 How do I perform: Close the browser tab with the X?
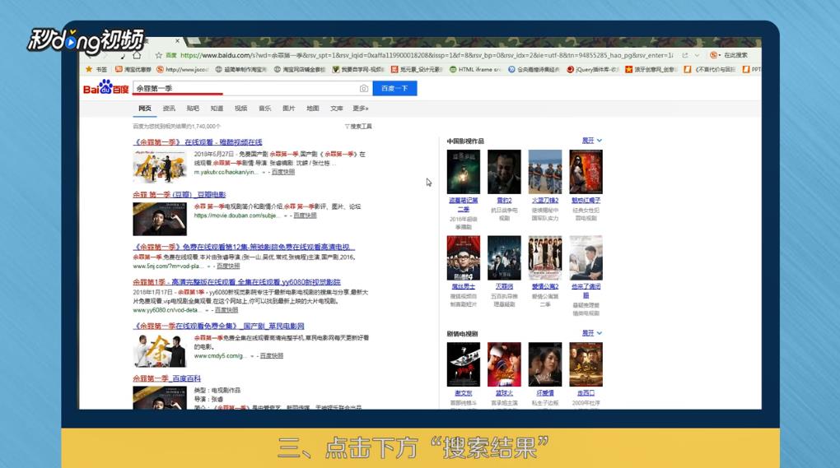pos(177,40)
